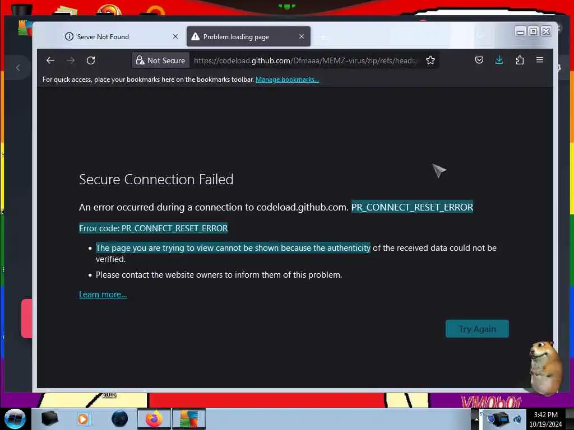Viewport: 574px width, 430px height.
Task: Maximize the Firefox window
Action: (x=534, y=32)
